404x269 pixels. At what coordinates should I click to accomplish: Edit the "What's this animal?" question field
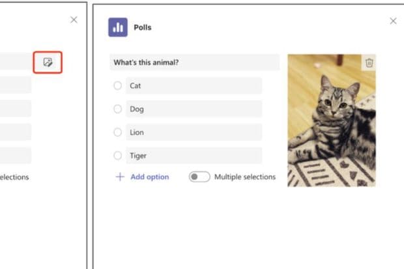(194, 63)
